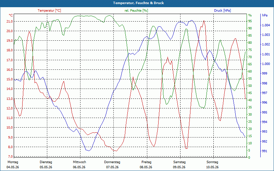The height and width of the screenshot is (171, 274).
Task: Click the '20,0' temperature axis value
Action: coord(10,31)
